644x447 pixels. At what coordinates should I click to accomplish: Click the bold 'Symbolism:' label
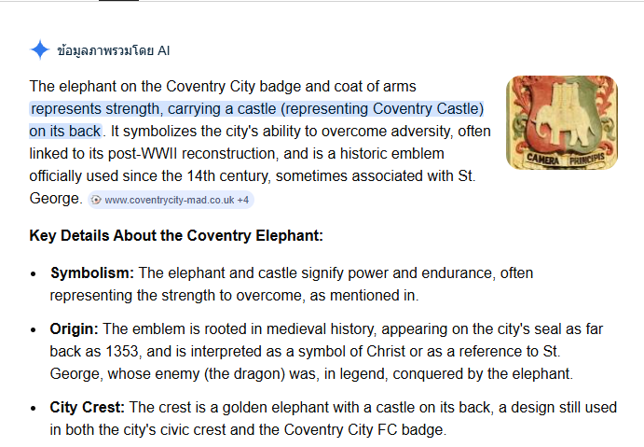pos(92,273)
